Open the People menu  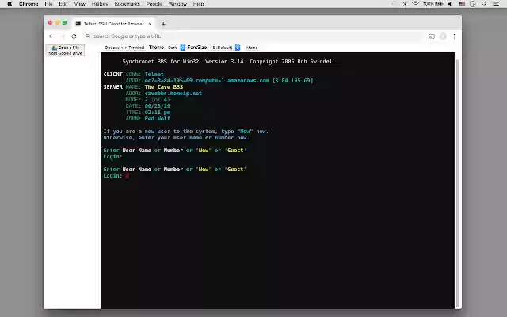click(x=154, y=4)
